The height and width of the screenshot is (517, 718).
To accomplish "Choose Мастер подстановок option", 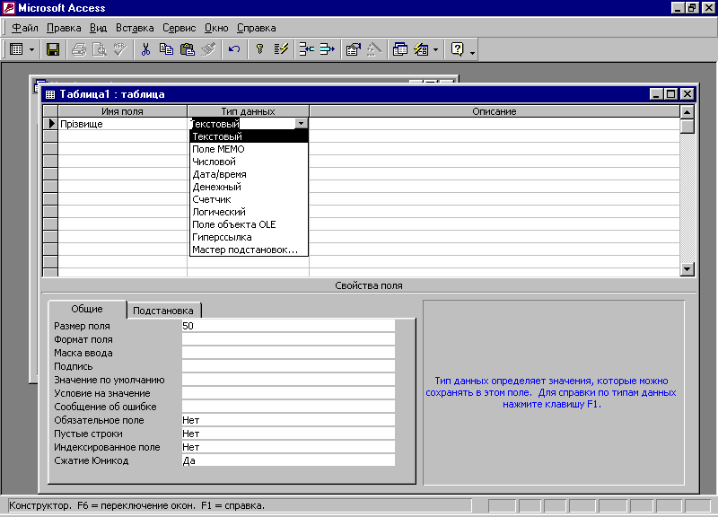I will [249, 250].
